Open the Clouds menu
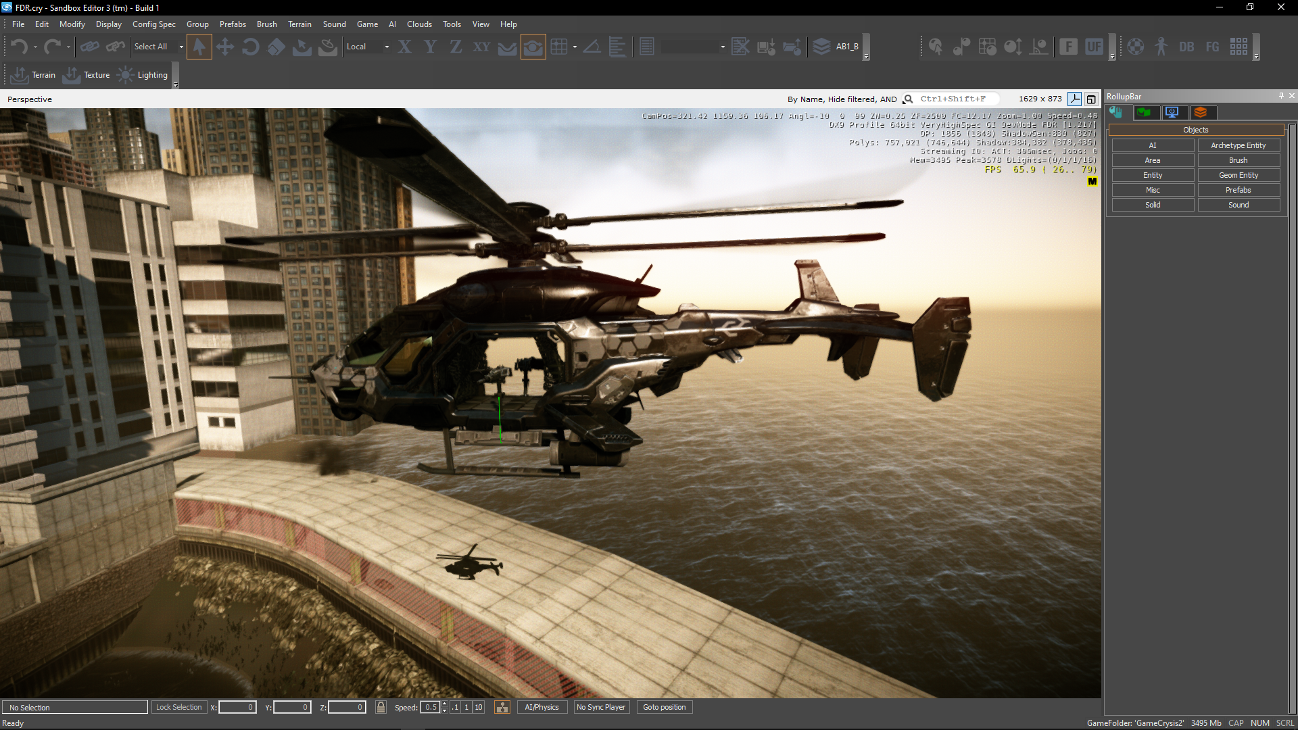This screenshot has height=730, width=1298. [419, 24]
